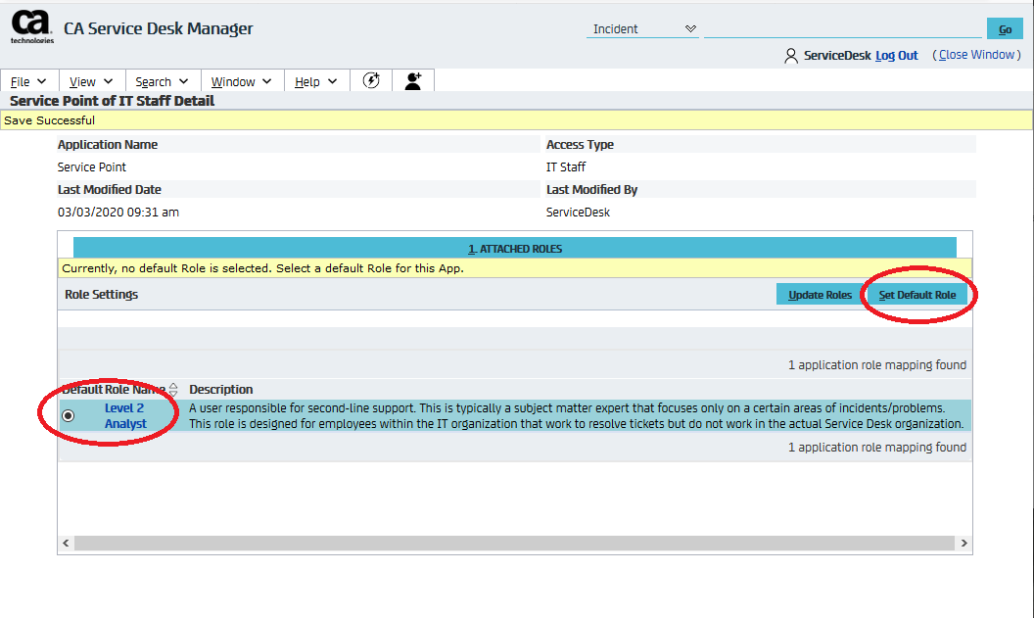Click the Level 2 Analyst description text
The width and height of the screenshot is (1034, 618).
pyautogui.click(x=577, y=415)
